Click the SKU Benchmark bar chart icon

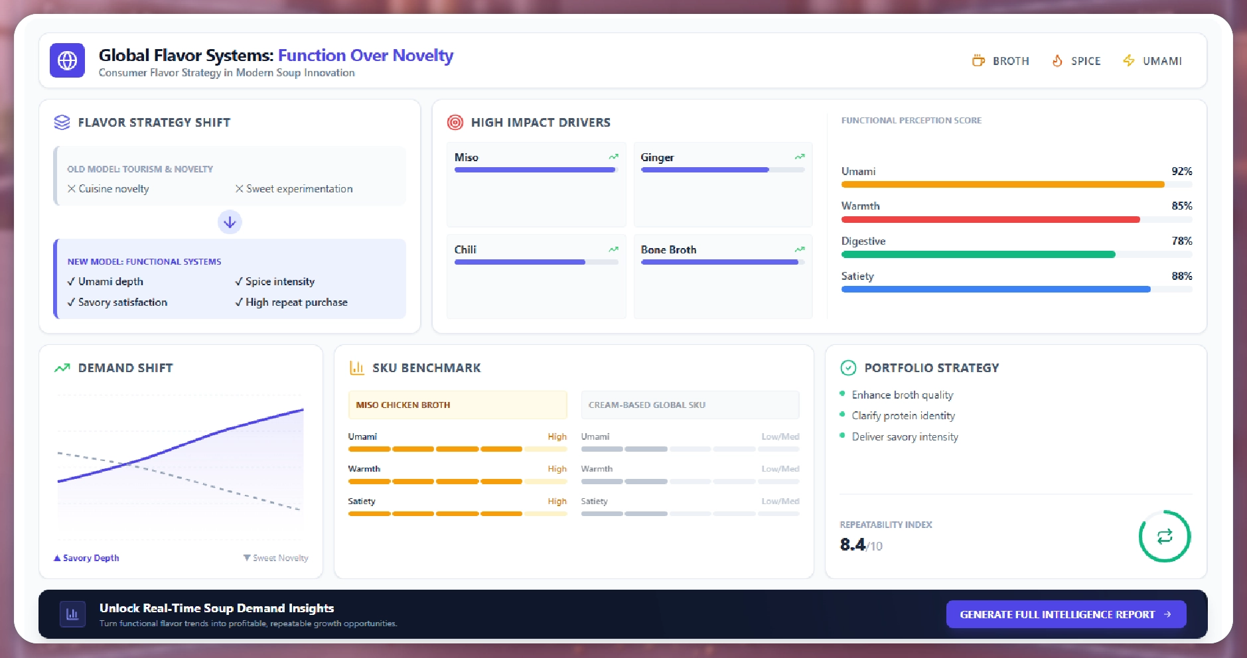click(357, 367)
